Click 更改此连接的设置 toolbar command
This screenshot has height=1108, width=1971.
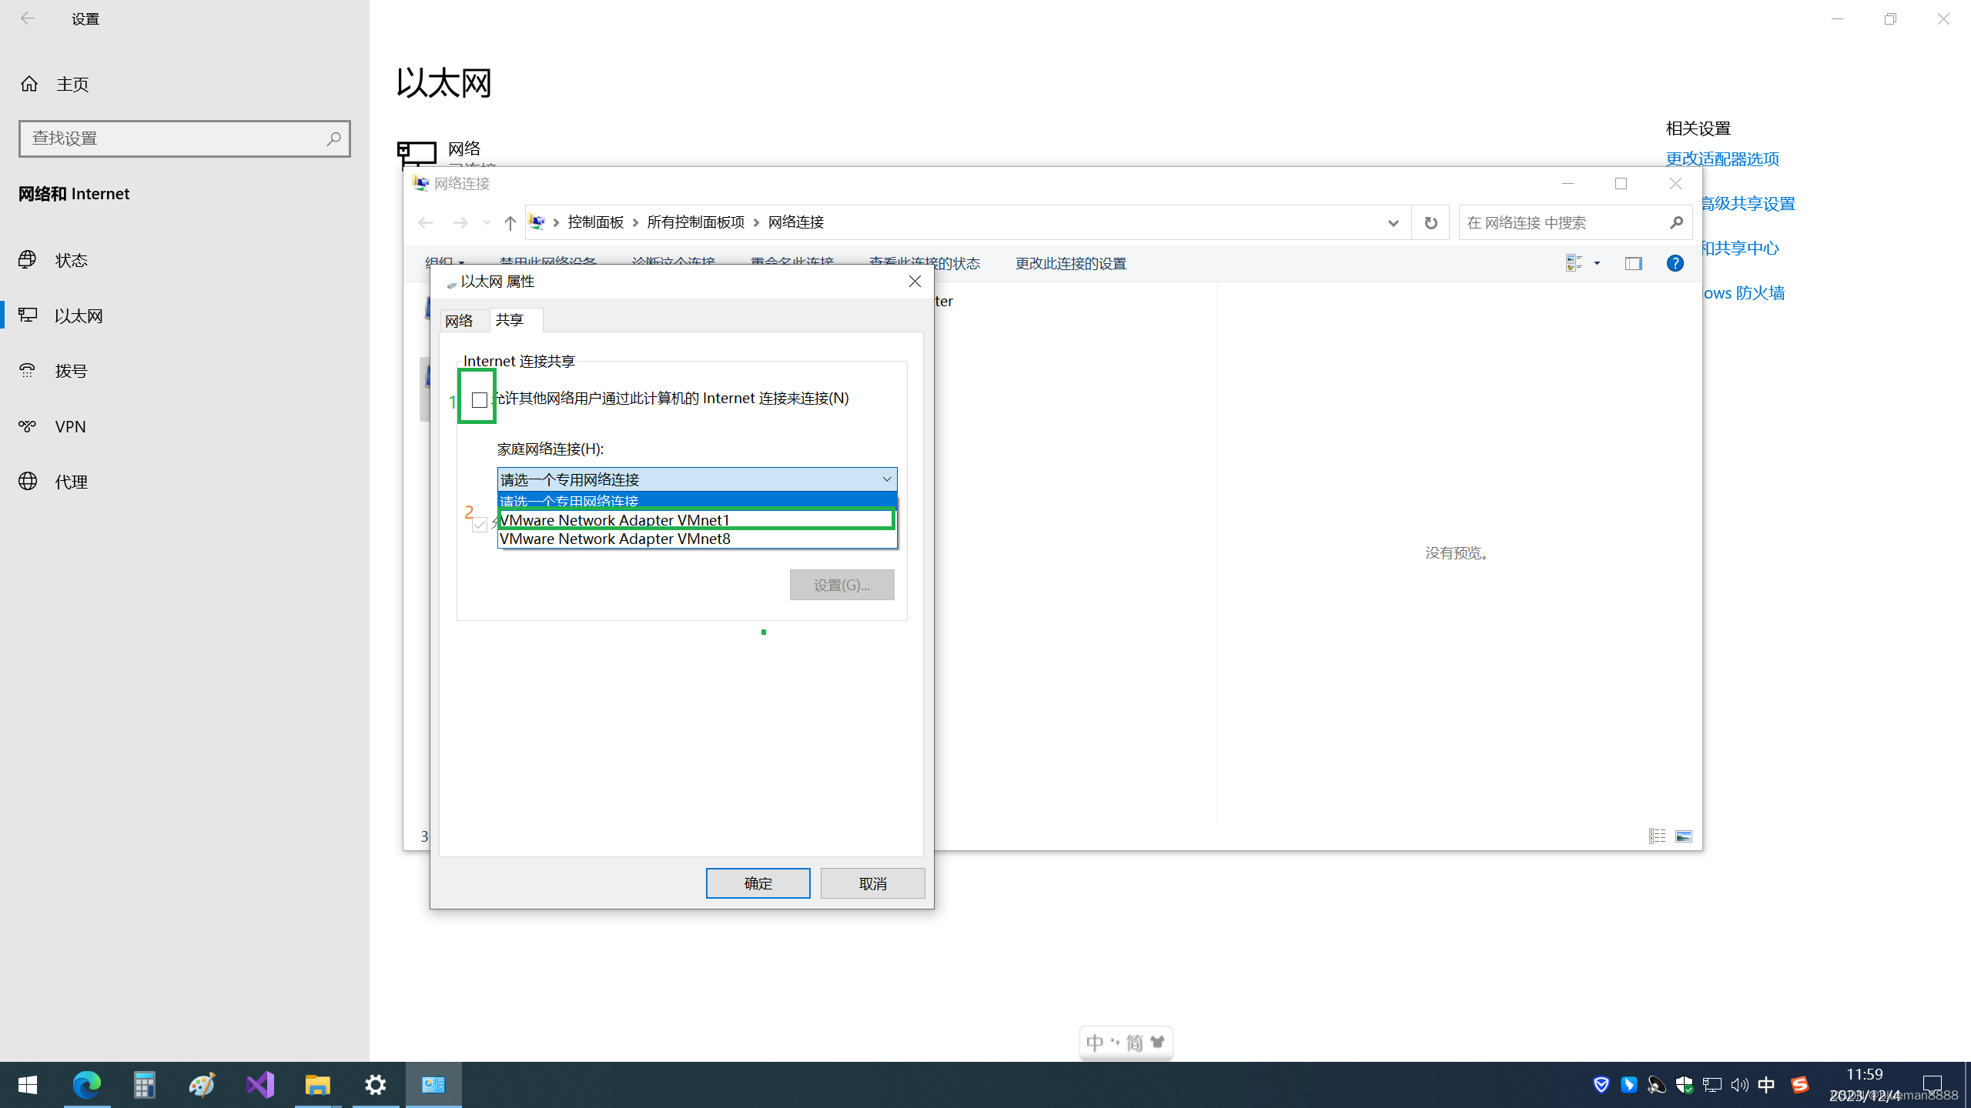[x=1070, y=264]
